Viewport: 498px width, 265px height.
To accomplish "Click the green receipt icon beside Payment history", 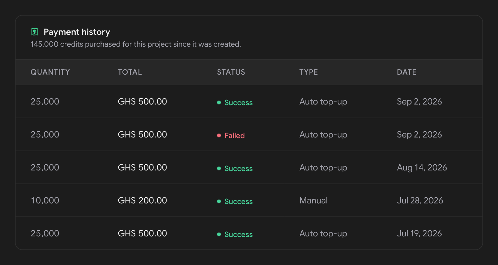I will coord(35,32).
